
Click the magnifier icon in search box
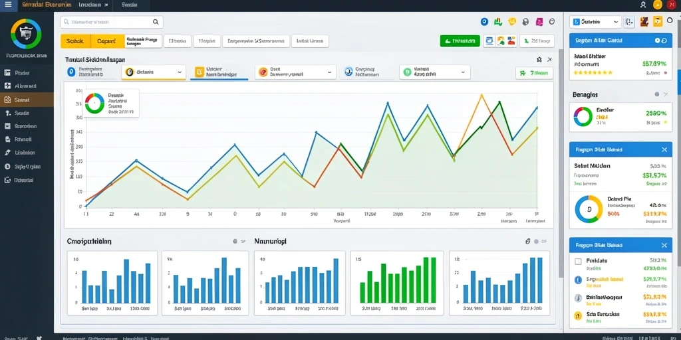156,22
